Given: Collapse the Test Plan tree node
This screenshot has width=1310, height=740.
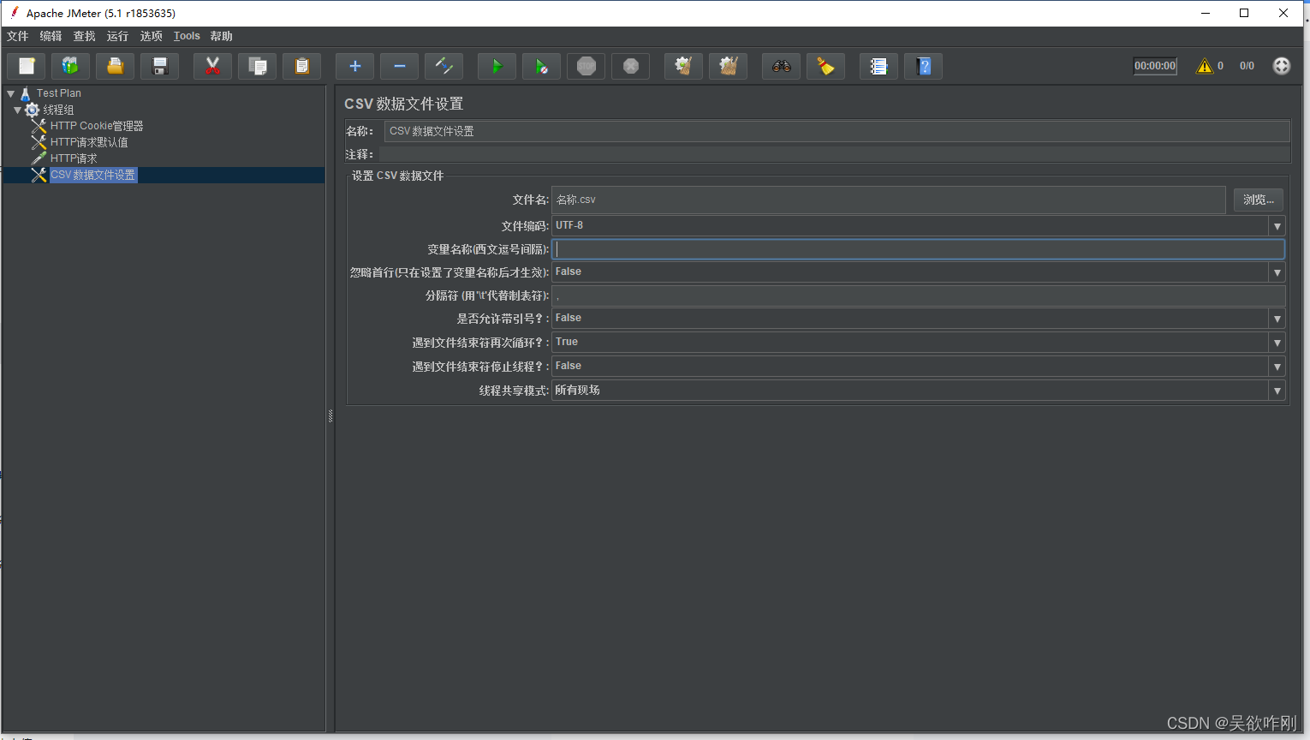Looking at the screenshot, I should click(11, 93).
